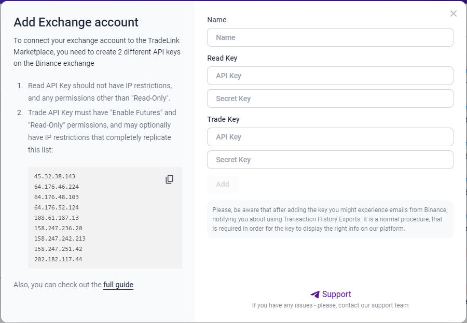The image size is (467, 323).
Task: Close the Add Exchange account dialog
Action: point(454,13)
